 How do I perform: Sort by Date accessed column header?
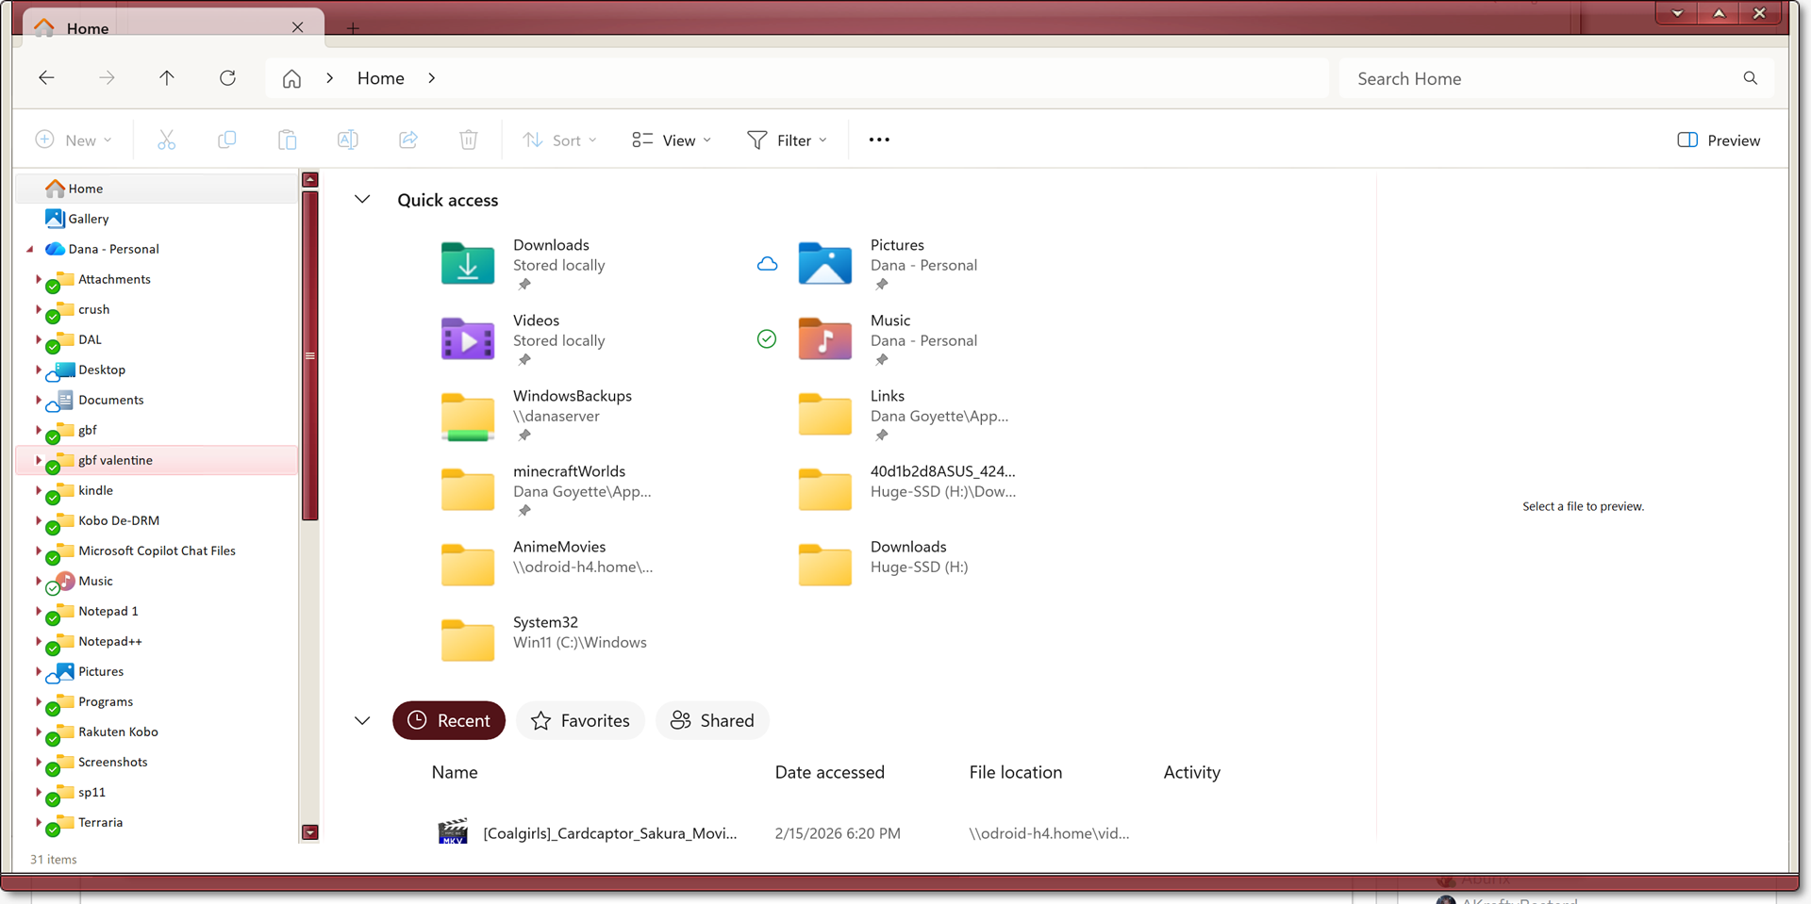tap(829, 773)
